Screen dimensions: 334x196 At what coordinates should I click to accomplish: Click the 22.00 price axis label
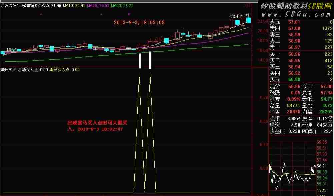[262, 21]
